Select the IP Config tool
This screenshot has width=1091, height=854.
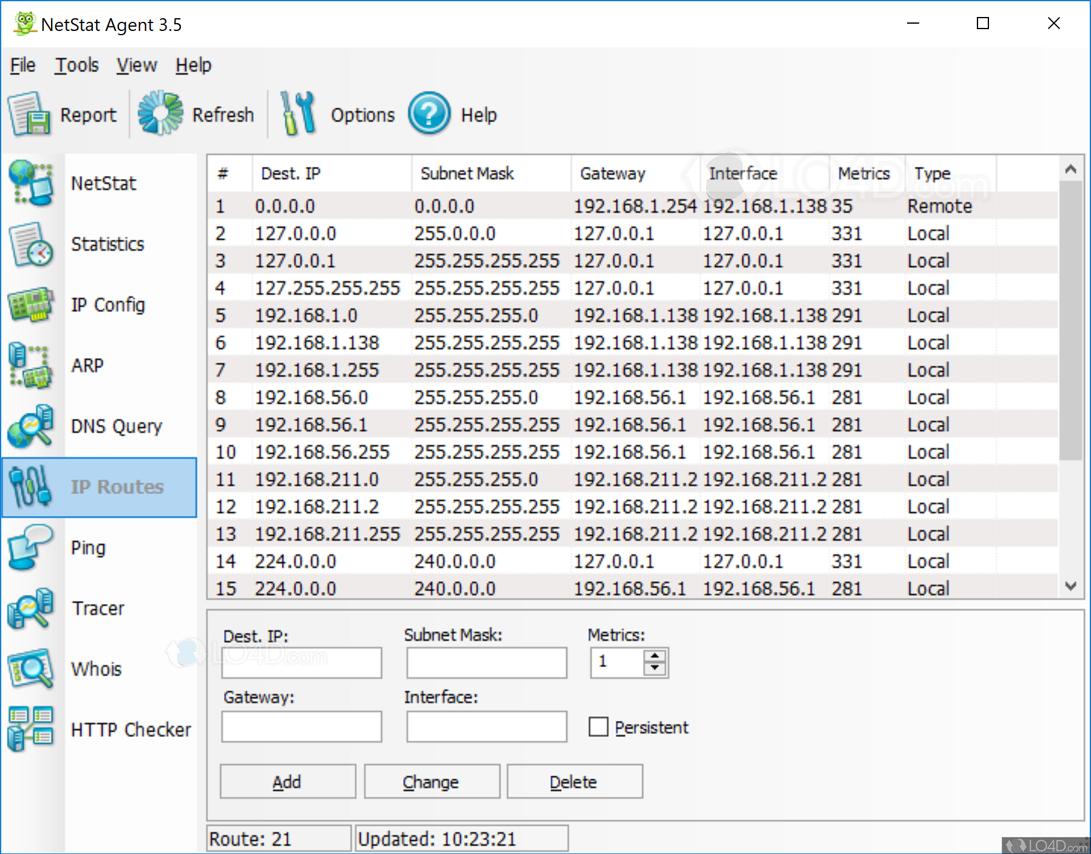pyautogui.click(x=107, y=305)
